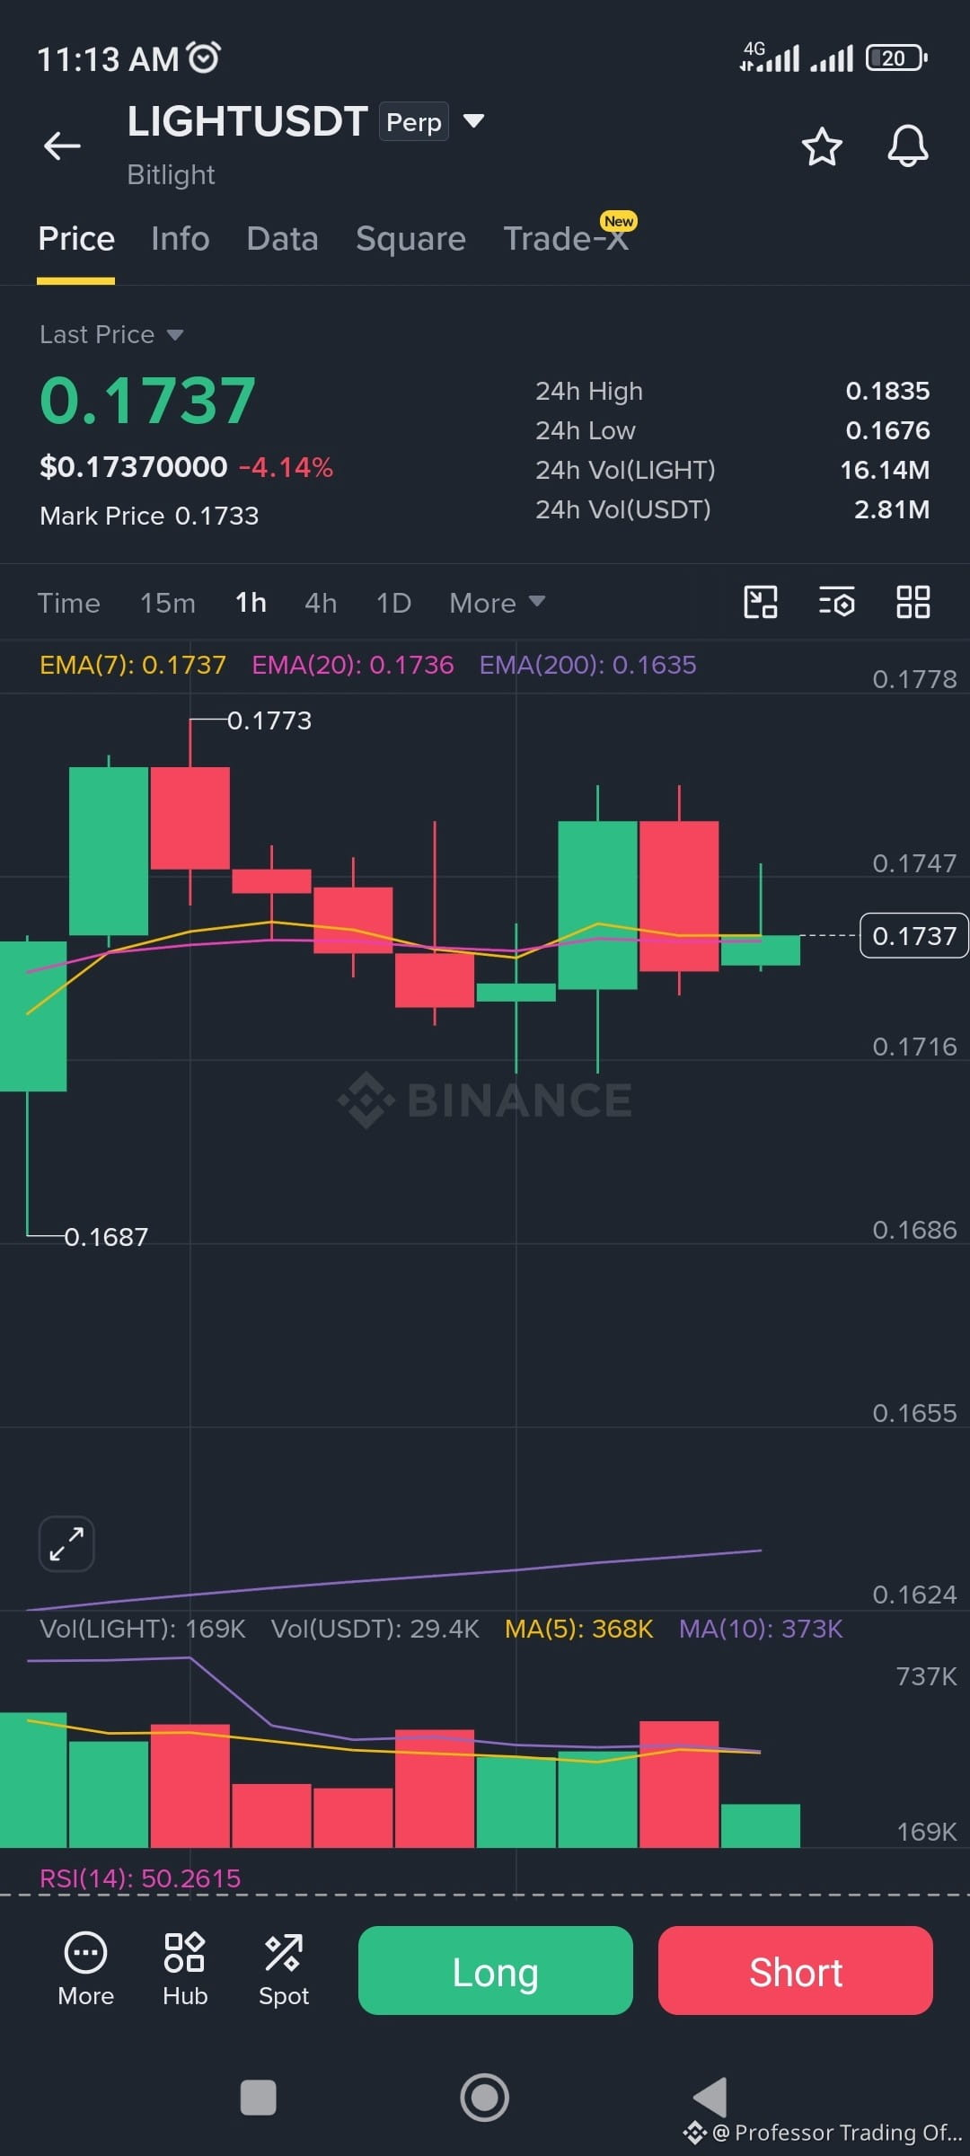Open the chart layout grid icon
The image size is (970, 2156).
tap(913, 602)
